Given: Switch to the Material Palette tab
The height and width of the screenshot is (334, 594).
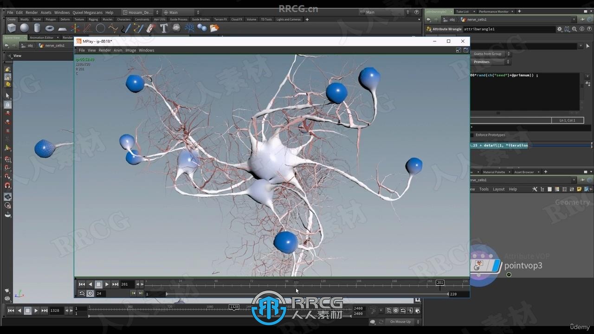Looking at the screenshot, I should [x=494, y=172].
